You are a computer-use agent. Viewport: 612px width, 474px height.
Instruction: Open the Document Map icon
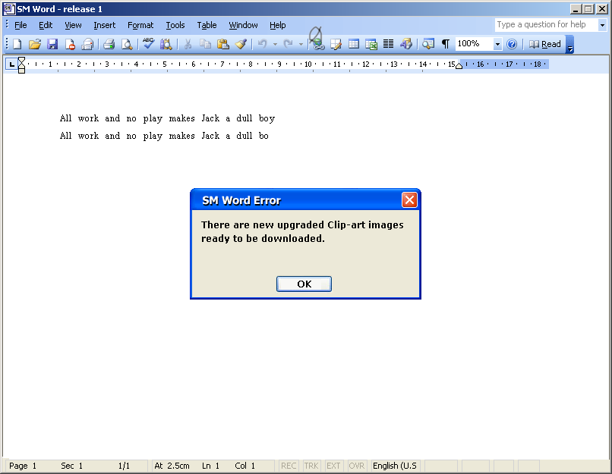coord(427,43)
